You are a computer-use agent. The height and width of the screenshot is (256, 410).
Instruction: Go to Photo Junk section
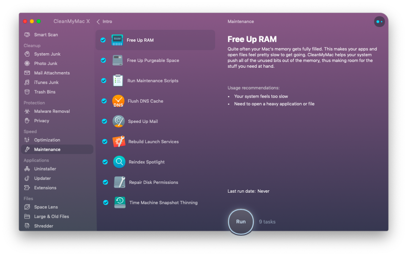point(57,63)
